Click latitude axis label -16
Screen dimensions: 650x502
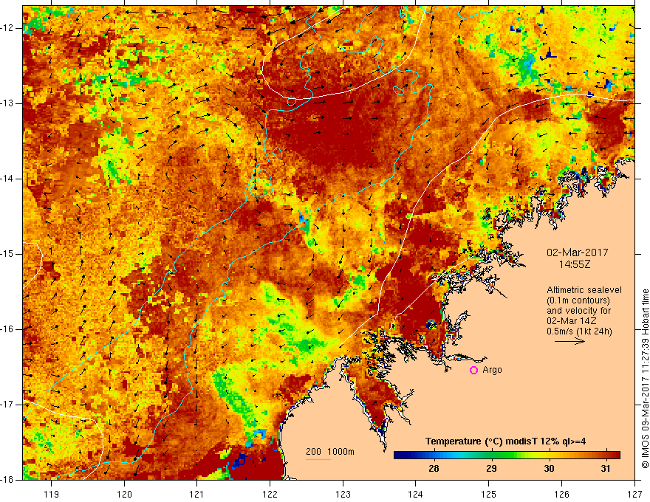pyautogui.click(x=8, y=329)
